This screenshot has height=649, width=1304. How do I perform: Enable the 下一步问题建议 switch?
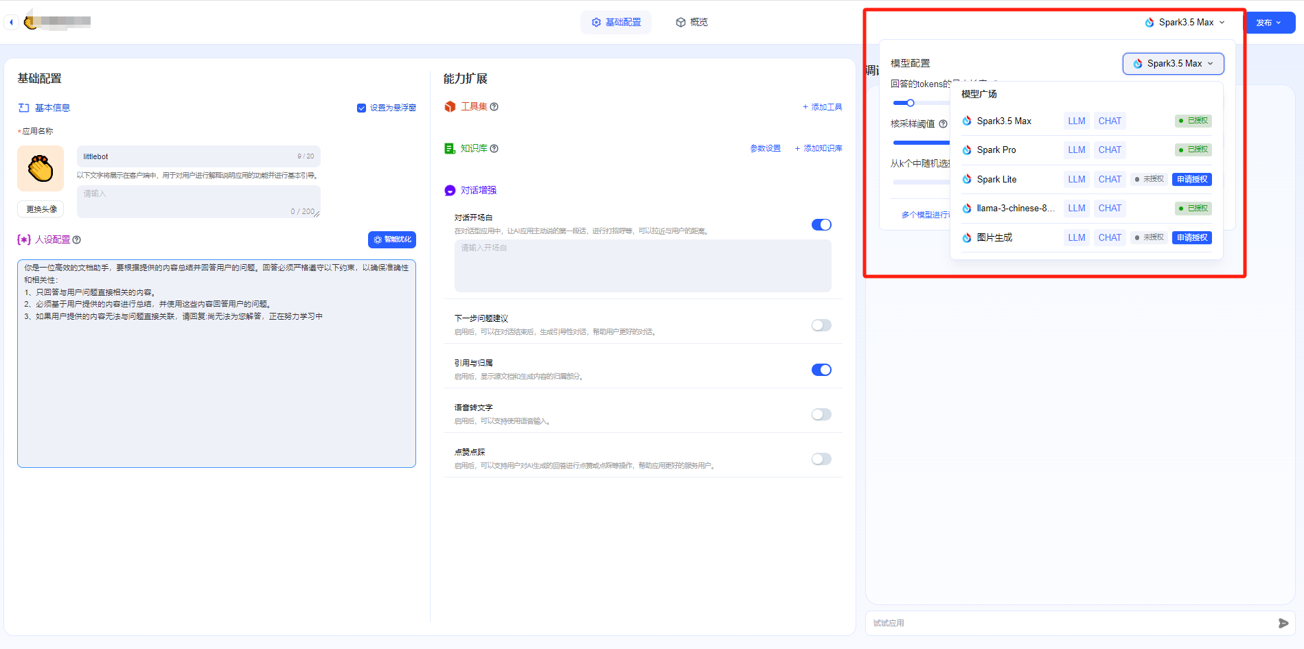point(821,325)
